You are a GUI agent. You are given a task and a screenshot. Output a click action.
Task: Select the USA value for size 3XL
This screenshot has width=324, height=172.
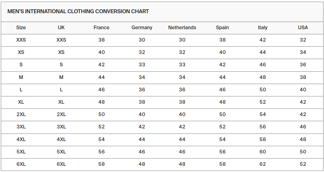[303, 127]
